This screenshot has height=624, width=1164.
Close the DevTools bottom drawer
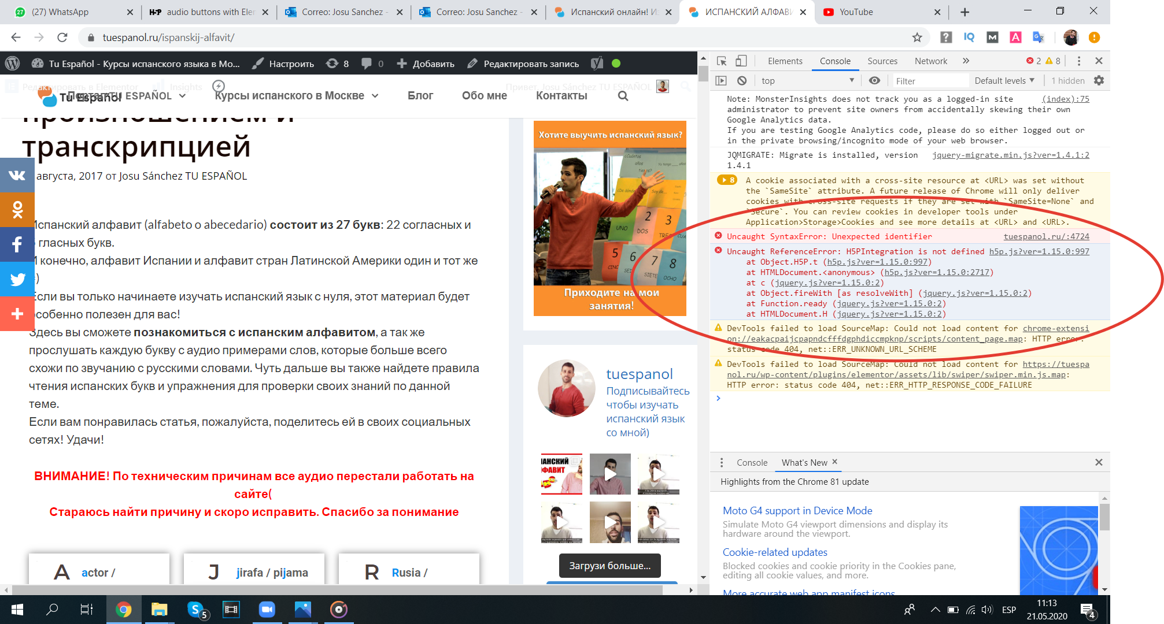pos(1099,462)
